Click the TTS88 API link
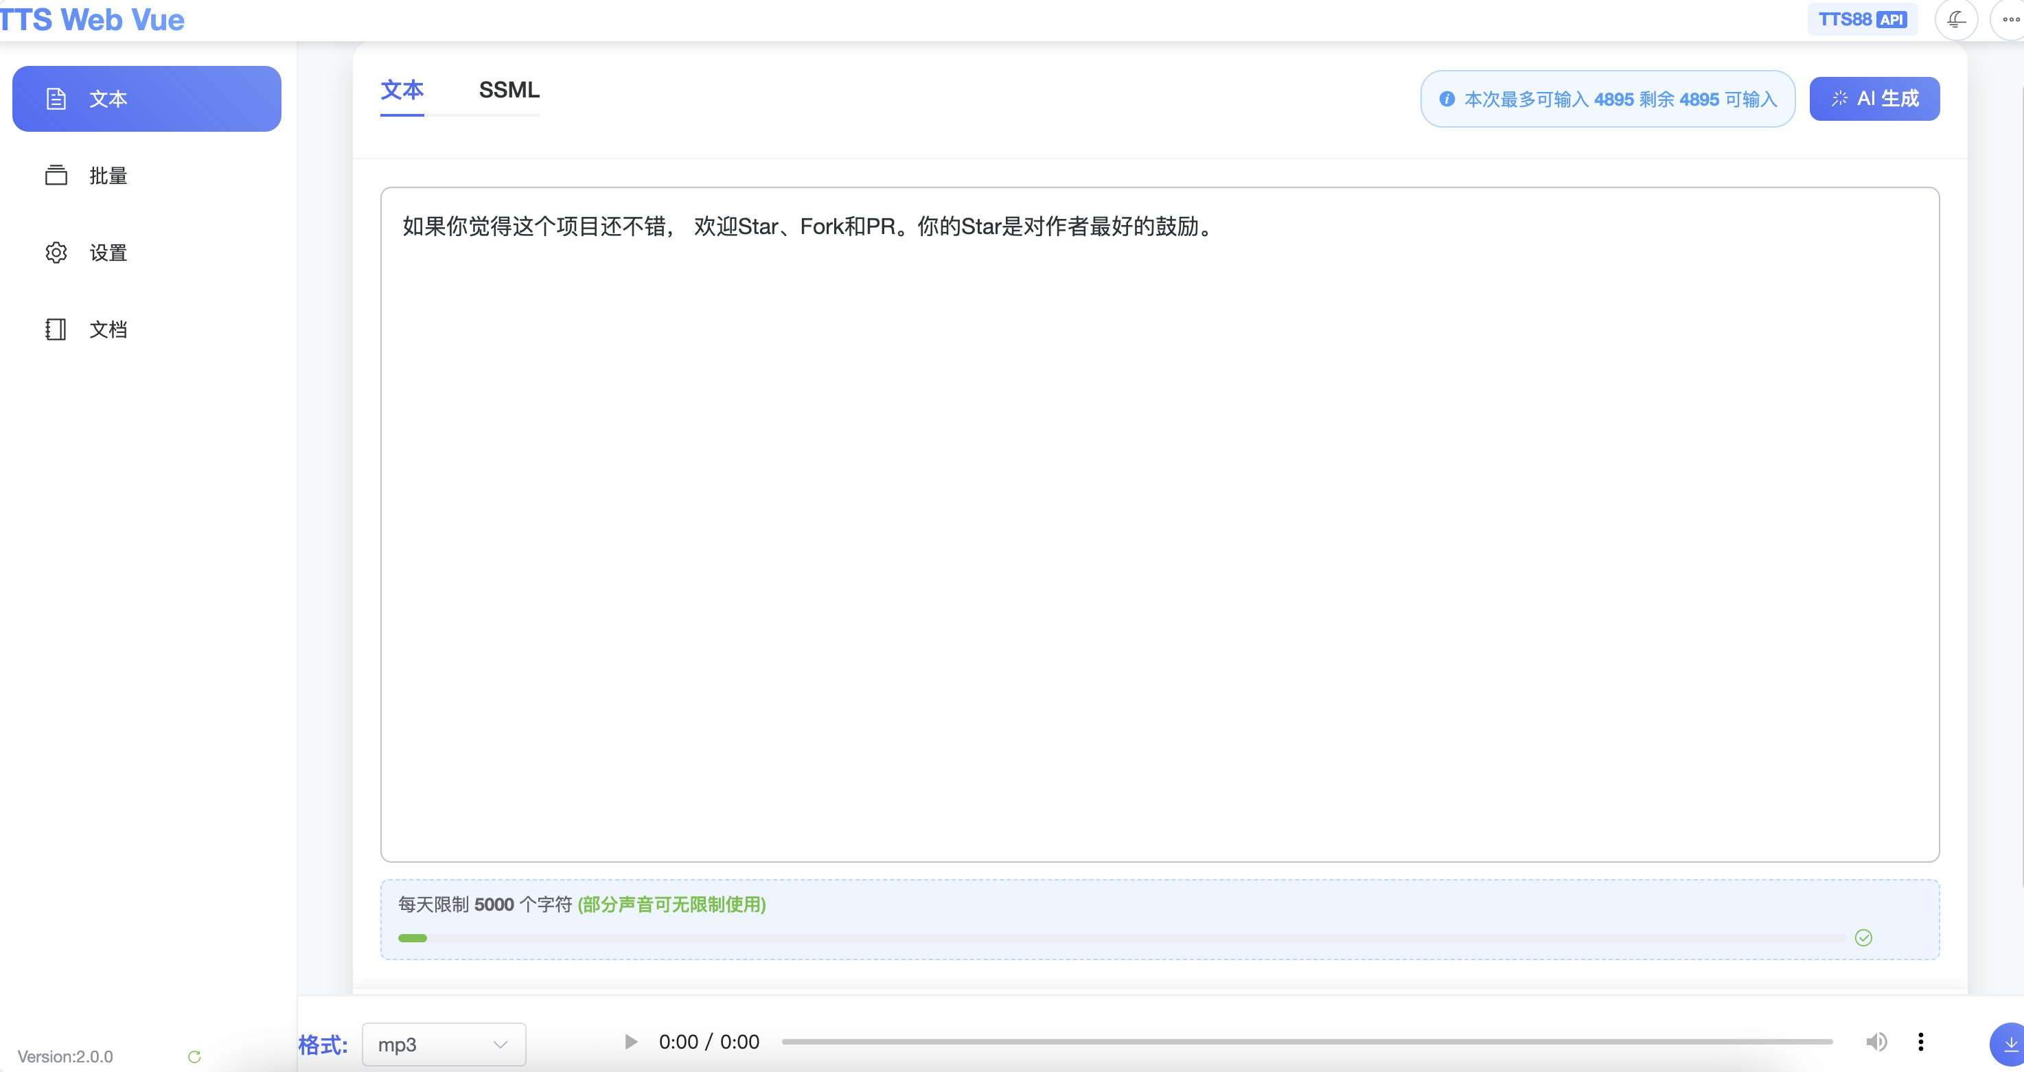This screenshot has width=2024, height=1072. [x=1861, y=20]
